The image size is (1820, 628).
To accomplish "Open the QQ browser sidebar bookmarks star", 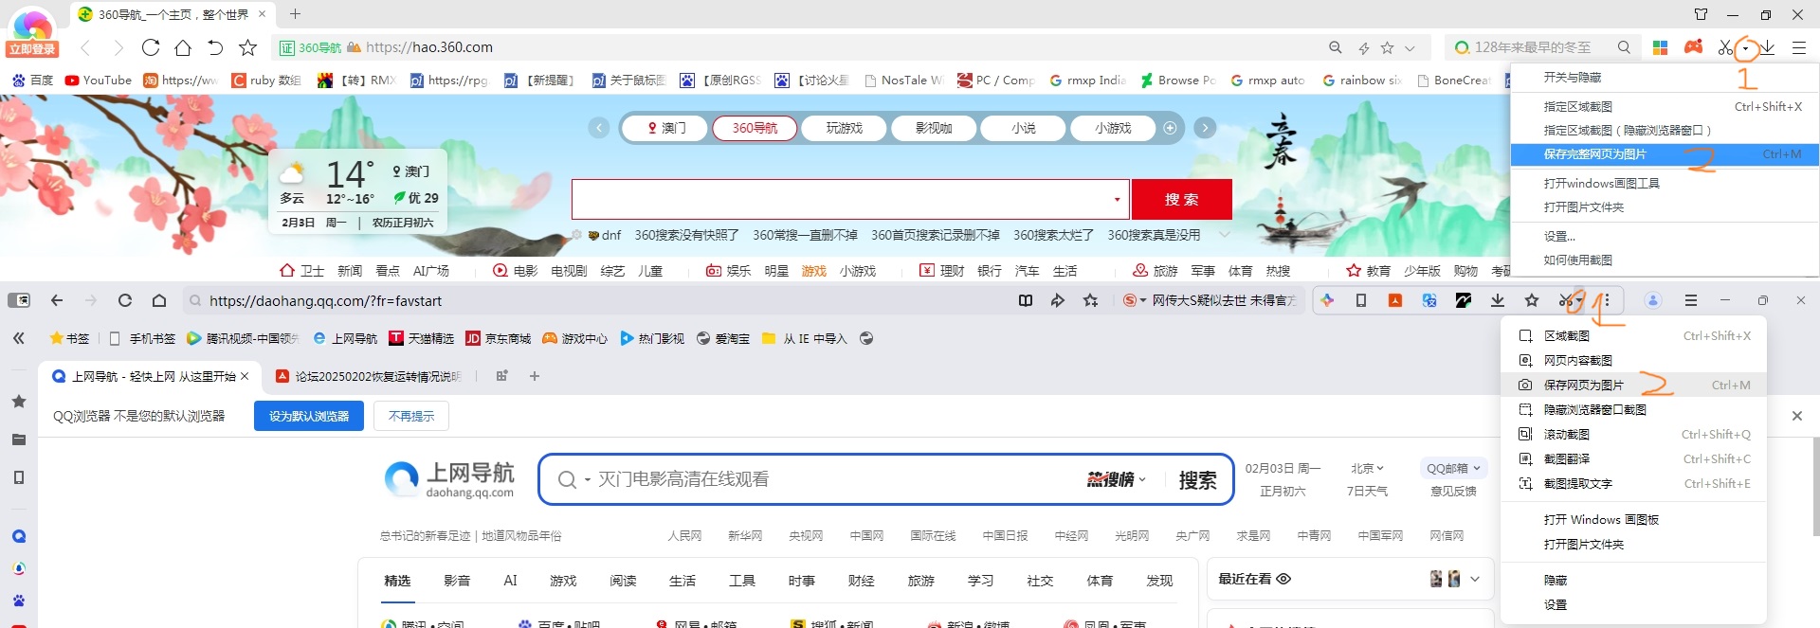I will (x=19, y=402).
